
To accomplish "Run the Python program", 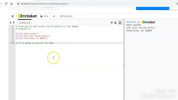I will pos(44,16).
